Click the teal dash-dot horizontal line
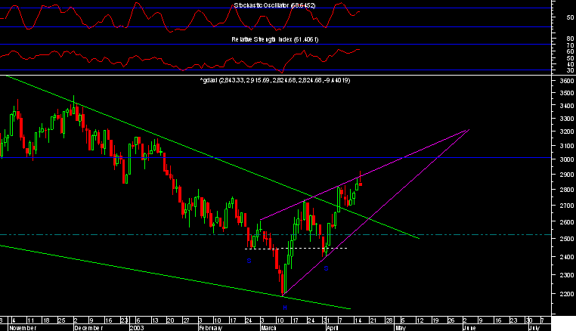576x331 pixels. click(x=275, y=234)
